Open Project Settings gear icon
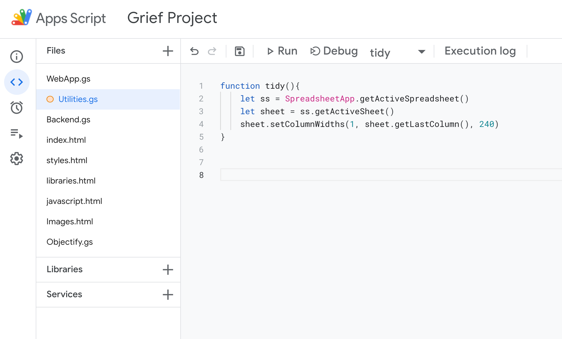Screen dimensions: 562x339 17,159
